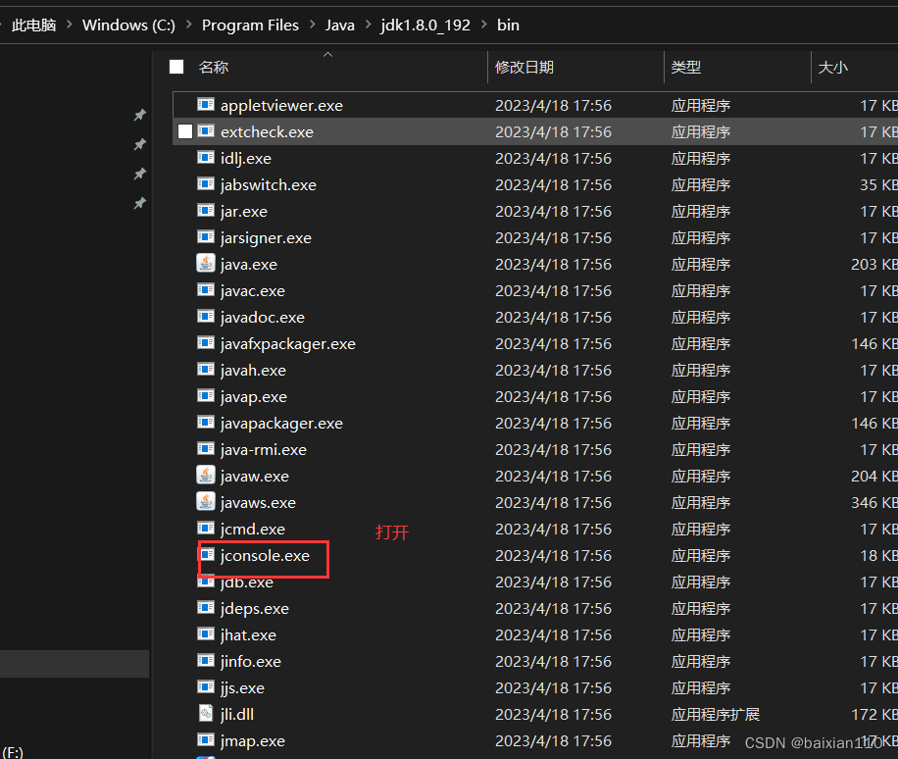The height and width of the screenshot is (759, 898).
Task: Click the javac.exe file icon
Action: tap(206, 290)
